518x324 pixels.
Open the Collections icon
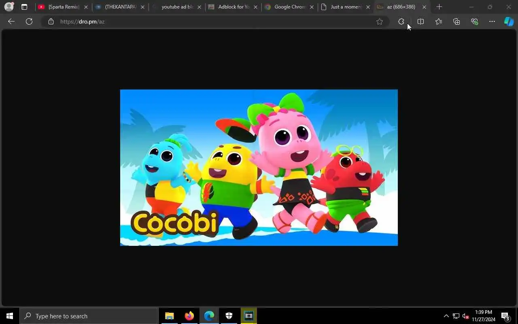click(456, 21)
